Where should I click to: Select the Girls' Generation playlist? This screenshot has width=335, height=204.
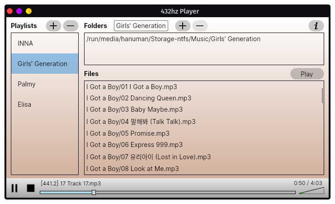point(45,64)
